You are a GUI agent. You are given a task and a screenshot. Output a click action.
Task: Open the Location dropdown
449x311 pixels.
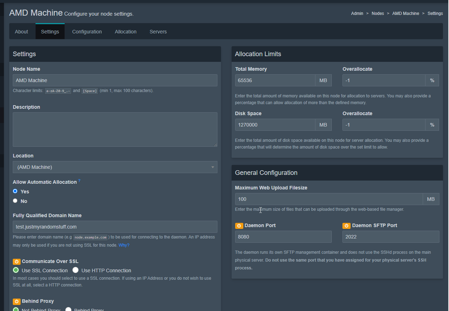[115, 167]
